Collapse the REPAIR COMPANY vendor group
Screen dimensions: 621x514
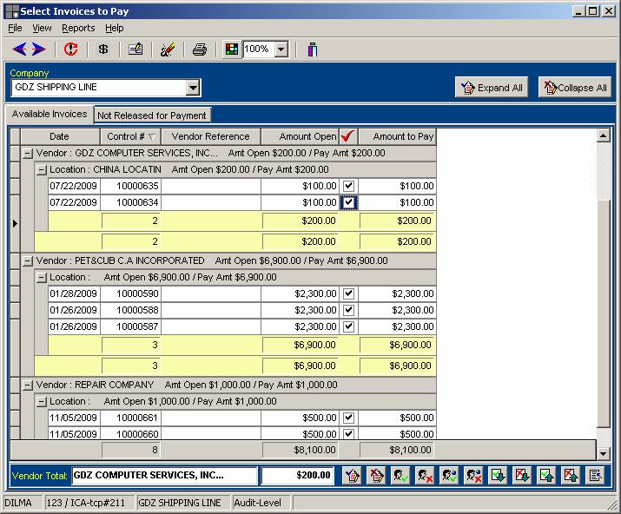click(x=27, y=385)
